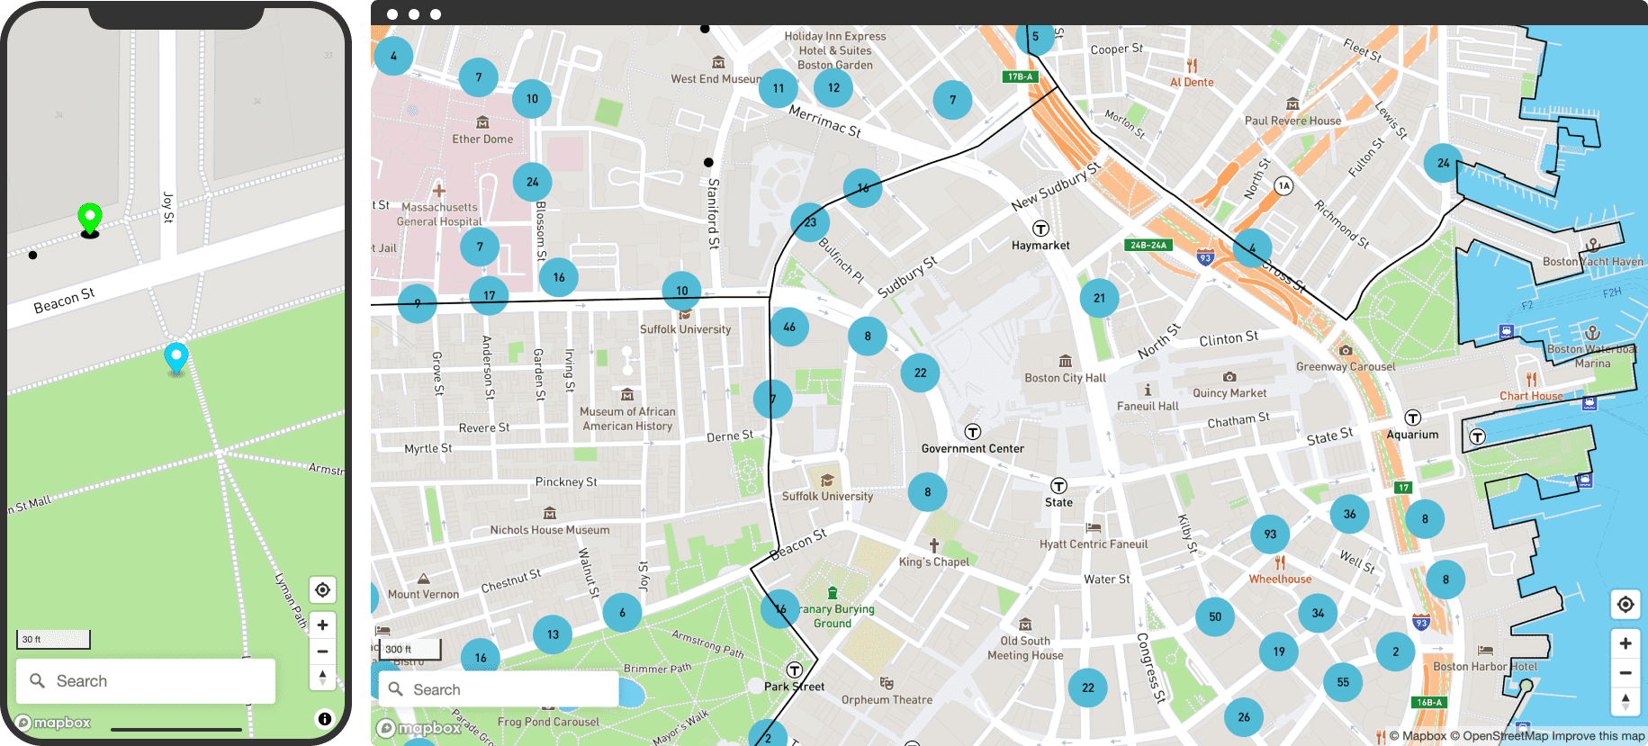
Task: Expand the cluster labeled 34
Action: point(1318,614)
